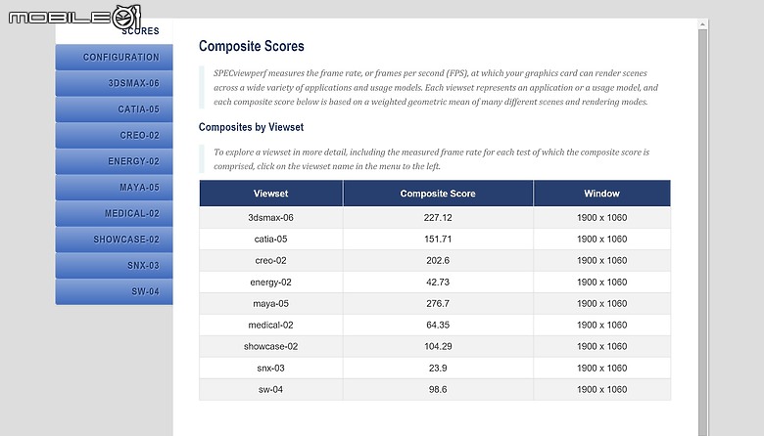
Task: Click the energy-02 table cell
Action: tap(271, 282)
